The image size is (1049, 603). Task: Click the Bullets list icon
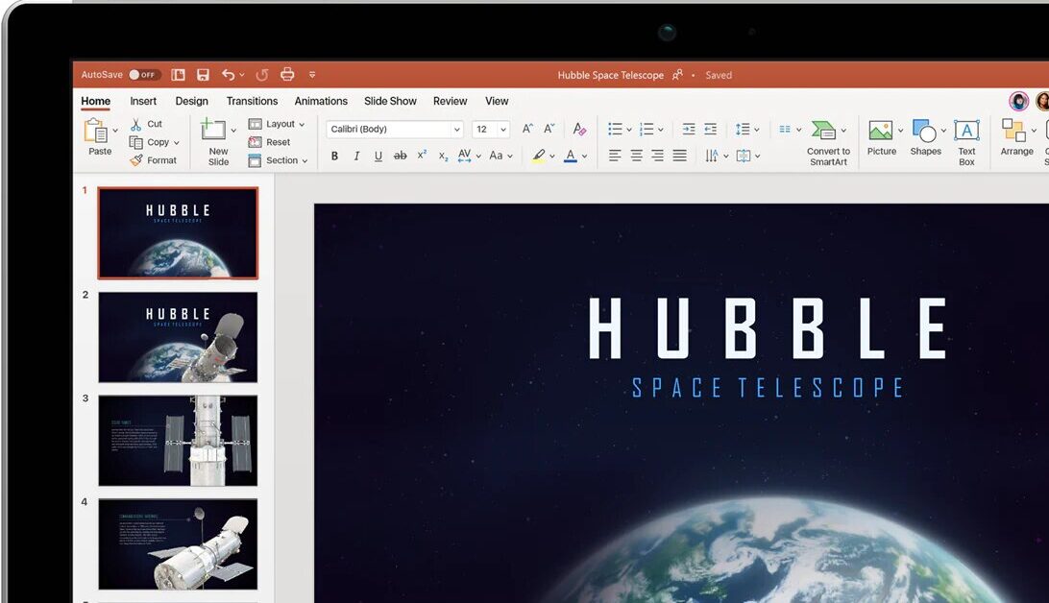[615, 129]
